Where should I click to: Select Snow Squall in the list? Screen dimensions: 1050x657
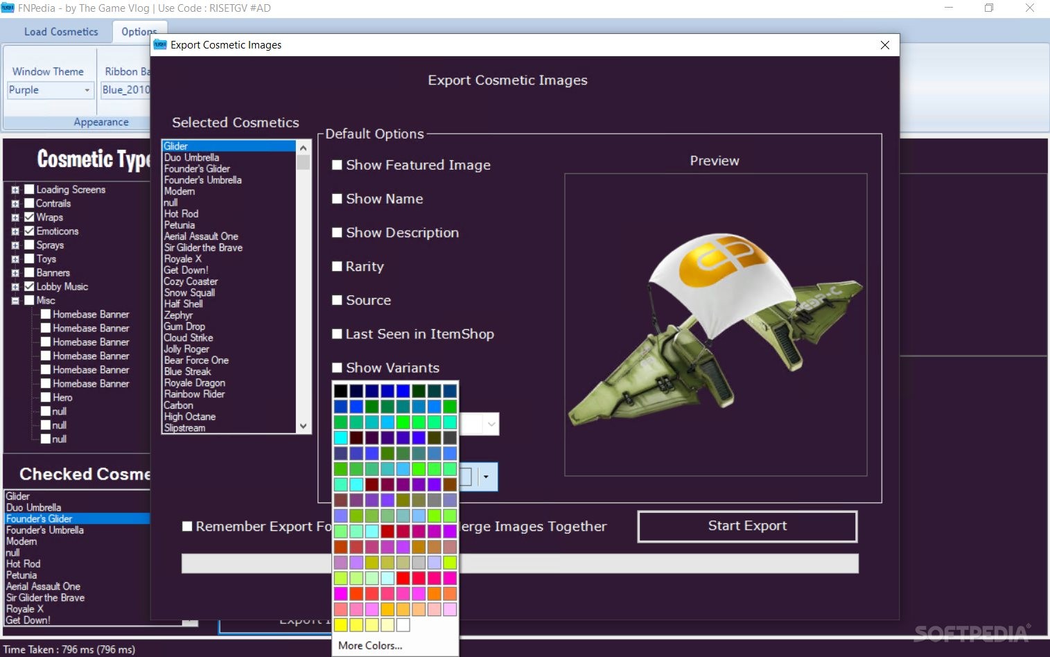pos(189,292)
